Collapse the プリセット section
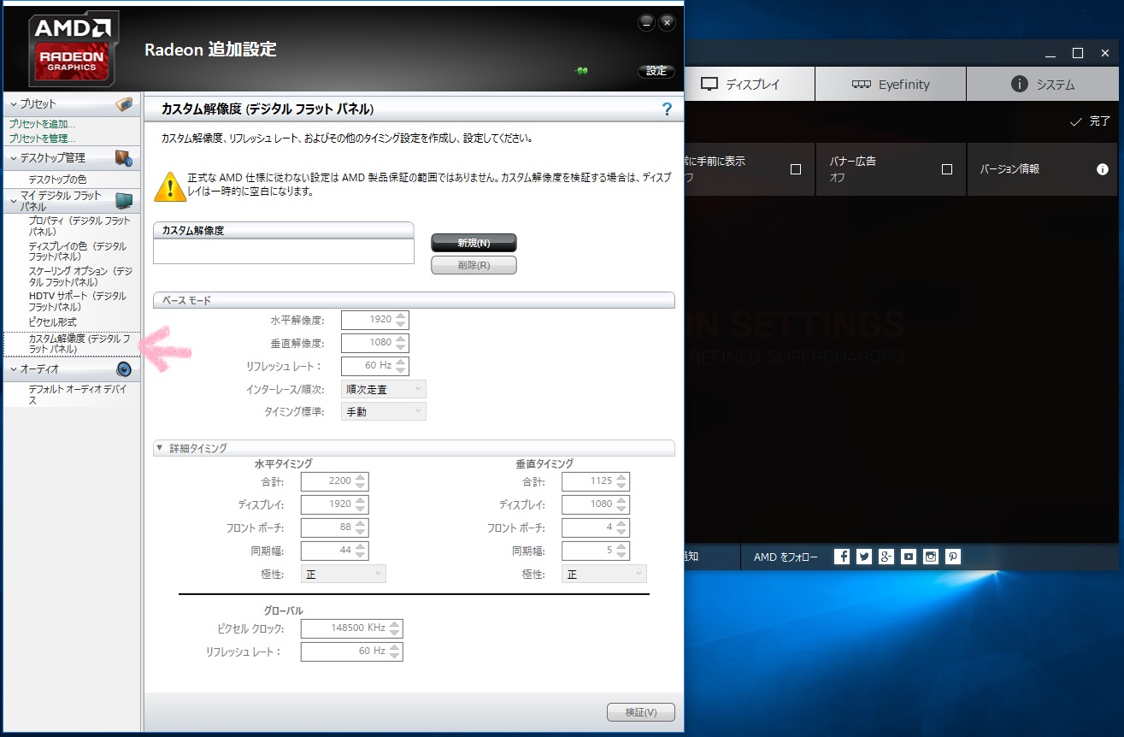This screenshot has height=737, width=1124. (x=14, y=104)
